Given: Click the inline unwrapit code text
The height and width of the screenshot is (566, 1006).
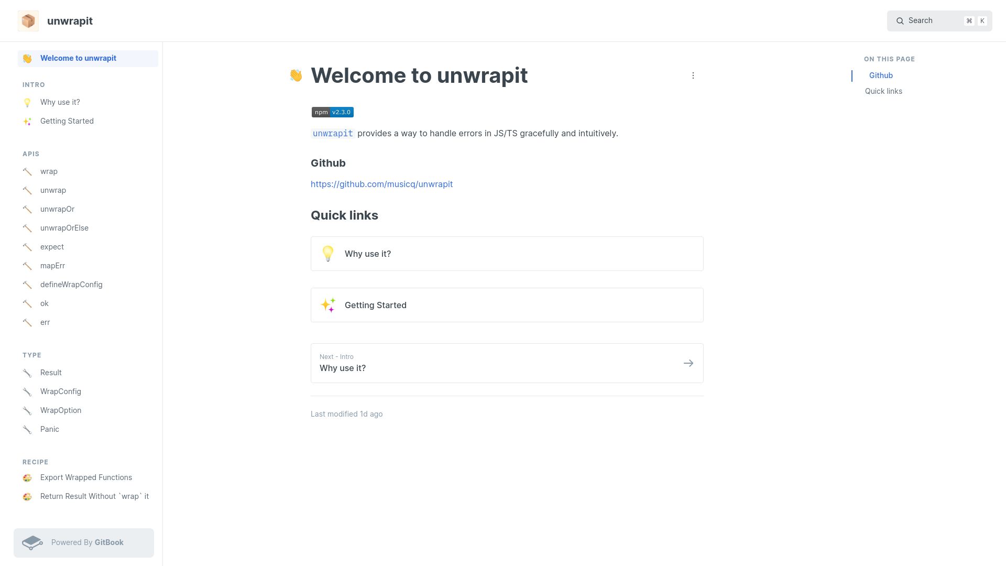Looking at the screenshot, I should pyautogui.click(x=333, y=134).
